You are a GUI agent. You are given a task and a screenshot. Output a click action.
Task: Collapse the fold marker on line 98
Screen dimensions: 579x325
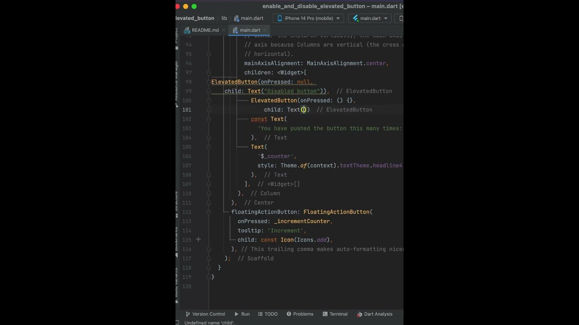tap(209, 82)
